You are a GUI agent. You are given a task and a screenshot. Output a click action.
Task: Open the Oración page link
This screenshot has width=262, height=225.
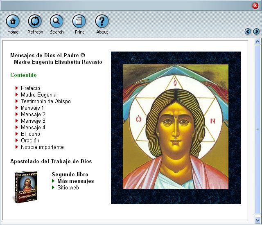[30, 140]
